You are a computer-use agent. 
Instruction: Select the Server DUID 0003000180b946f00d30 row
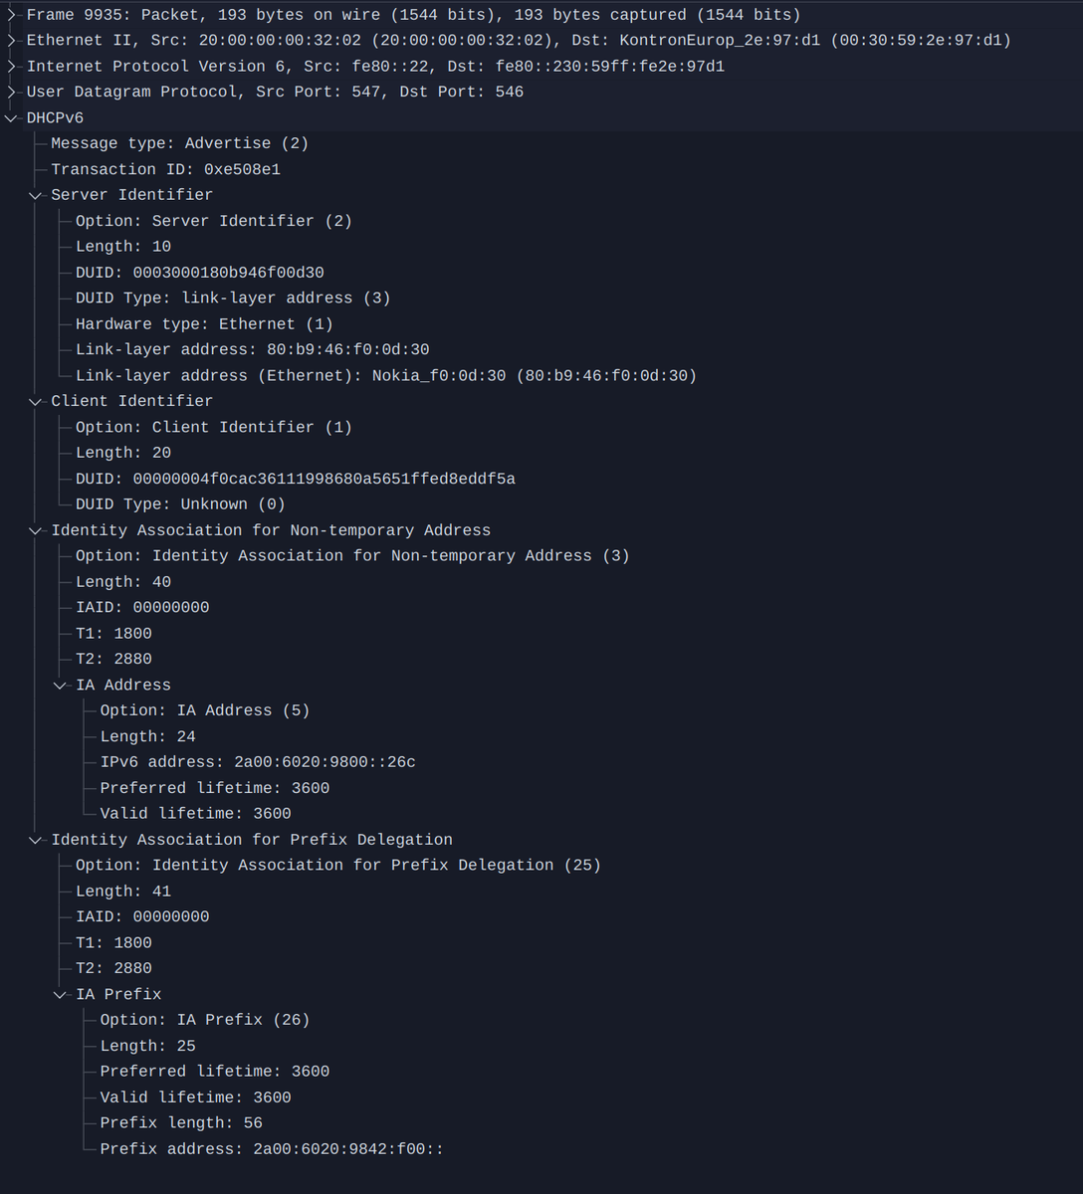200,273
